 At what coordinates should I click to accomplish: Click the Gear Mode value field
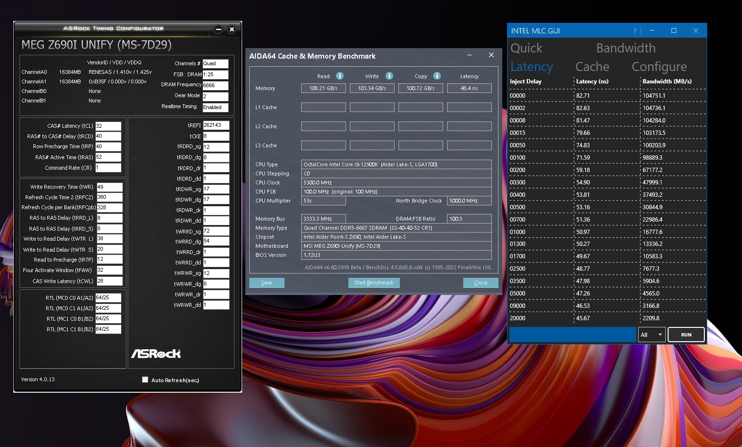click(x=215, y=97)
